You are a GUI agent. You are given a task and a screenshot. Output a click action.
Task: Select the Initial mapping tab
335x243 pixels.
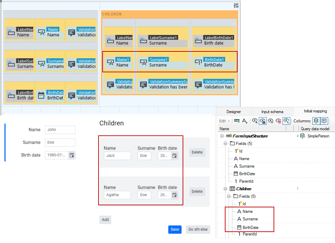tap(315, 111)
